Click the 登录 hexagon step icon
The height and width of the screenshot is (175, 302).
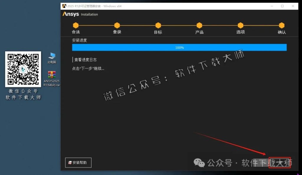click(117, 26)
